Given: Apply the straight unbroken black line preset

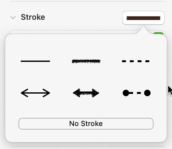Looking at the screenshot, I should tap(35, 61).
